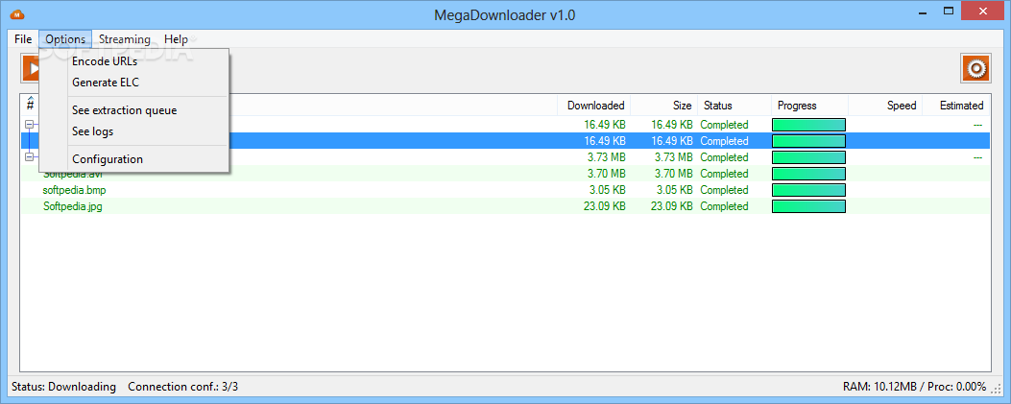Select Generate ELC menu entry

(x=134, y=83)
